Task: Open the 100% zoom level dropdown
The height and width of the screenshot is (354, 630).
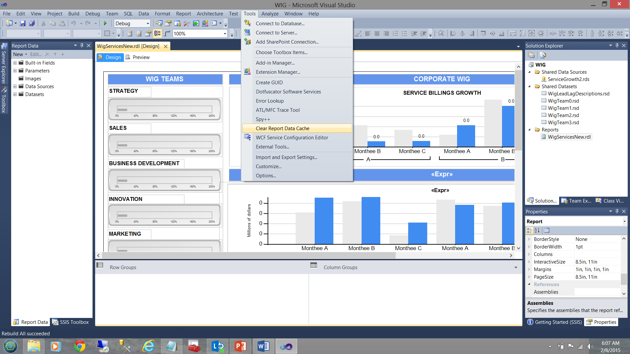Action: (225, 33)
